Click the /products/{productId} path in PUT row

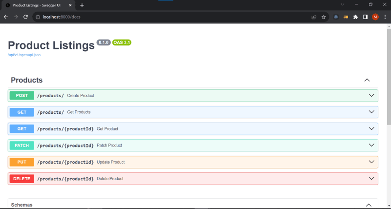point(65,162)
